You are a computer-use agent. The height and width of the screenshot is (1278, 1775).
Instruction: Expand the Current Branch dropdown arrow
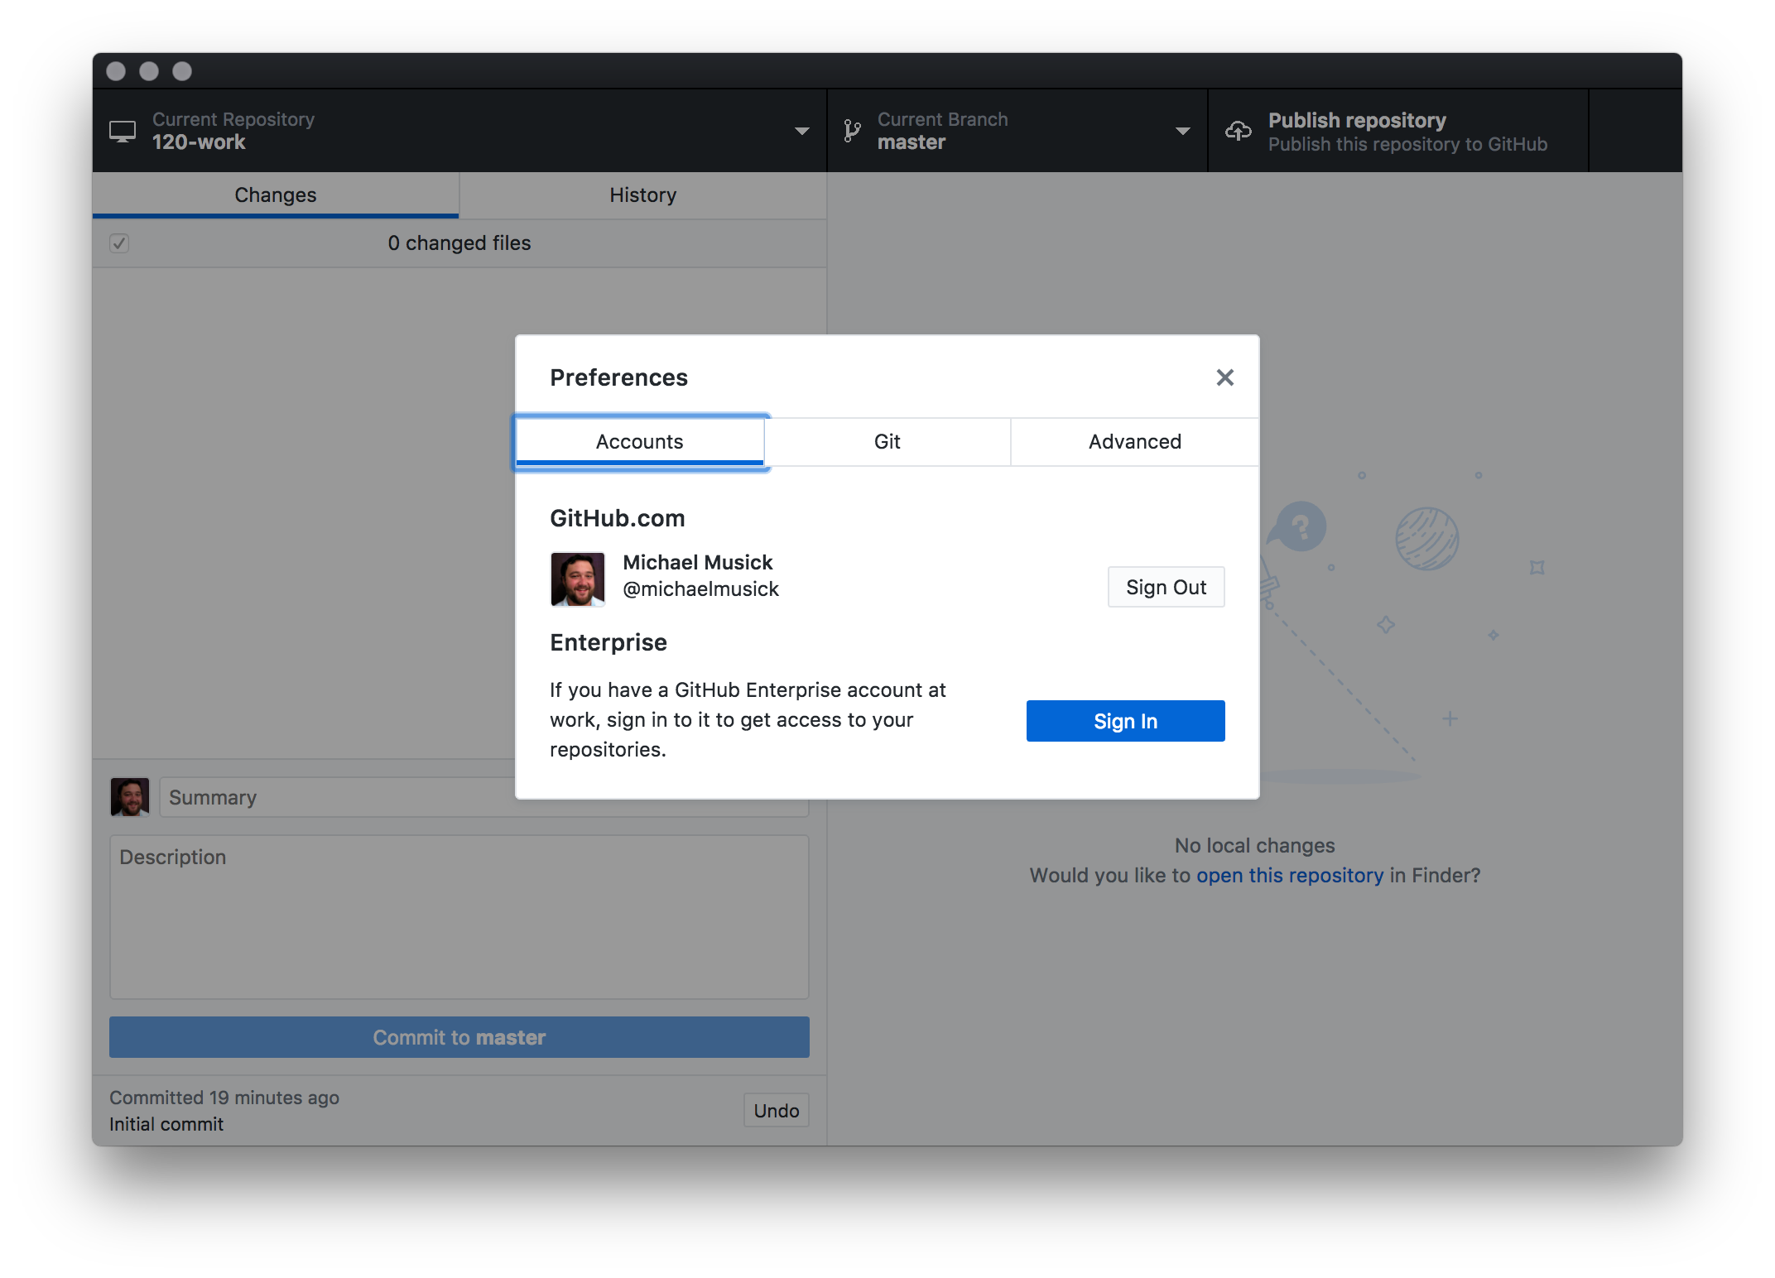[x=1182, y=131]
